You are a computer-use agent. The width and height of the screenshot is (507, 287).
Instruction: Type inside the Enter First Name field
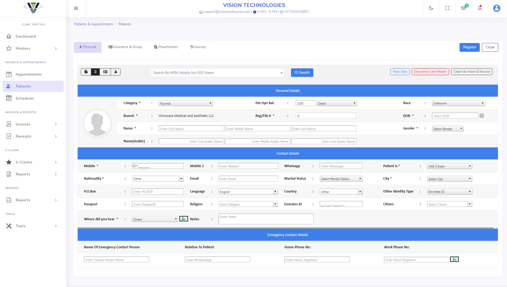pyautogui.click(x=191, y=128)
